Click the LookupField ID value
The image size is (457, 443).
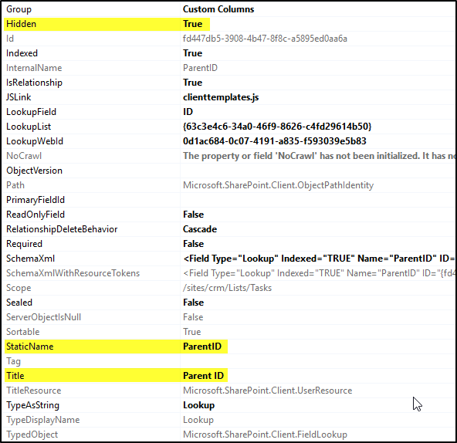[188, 112]
